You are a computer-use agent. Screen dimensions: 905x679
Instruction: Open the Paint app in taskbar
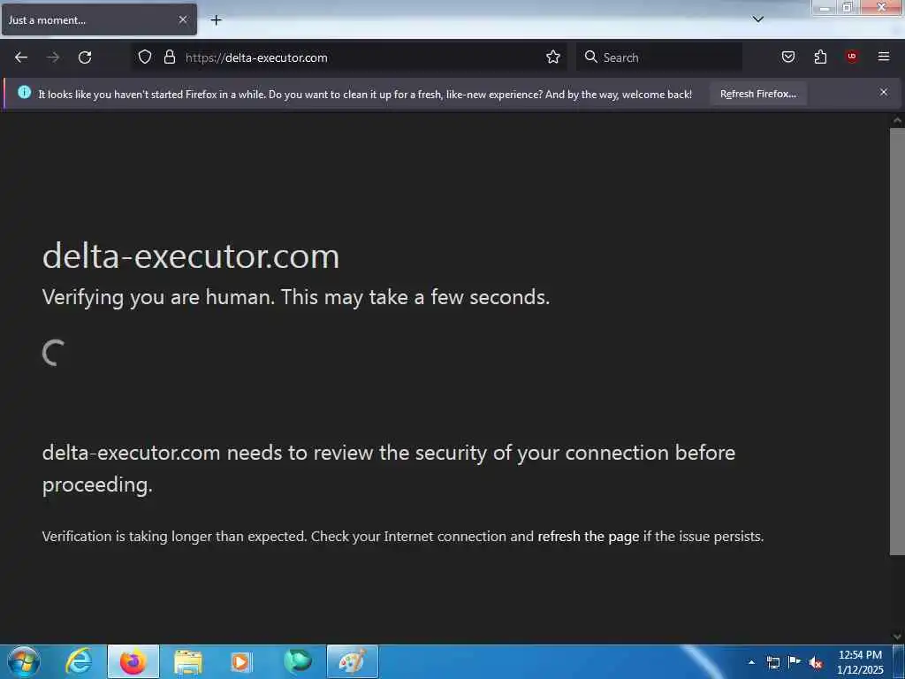[x=352, y=661]
